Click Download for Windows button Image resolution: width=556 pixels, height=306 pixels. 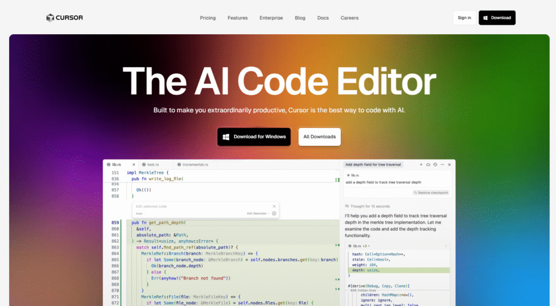click(x=254, y=137)
